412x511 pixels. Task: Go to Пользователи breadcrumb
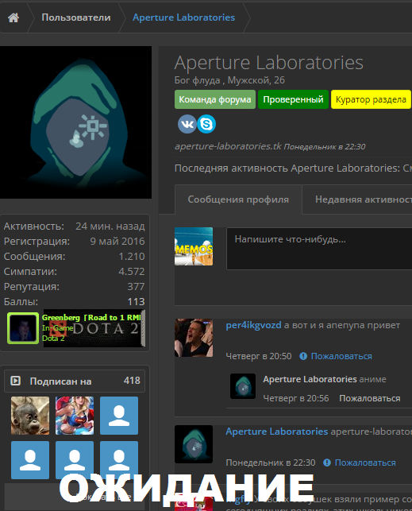click(76, 17)
